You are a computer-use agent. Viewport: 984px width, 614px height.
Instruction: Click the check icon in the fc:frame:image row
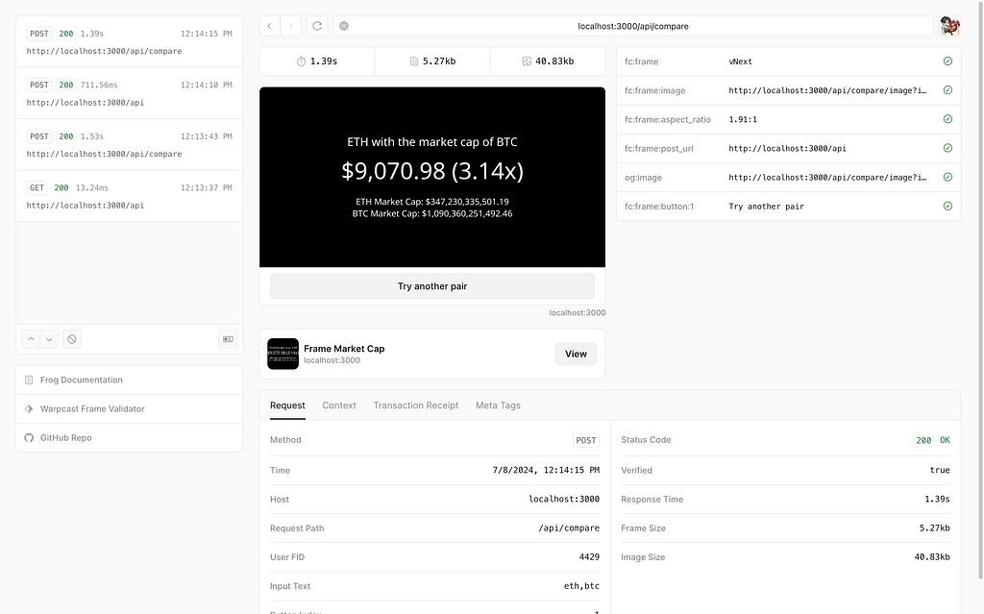[x=947, y=89]
